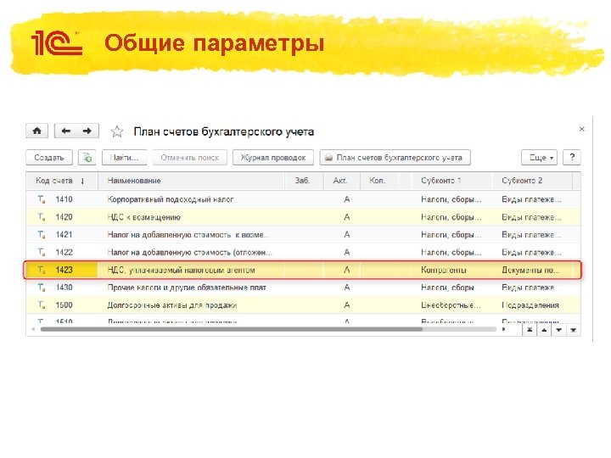Open help with the question mark button
This screenshot has height=458, width=611.
tap(572, 158)
